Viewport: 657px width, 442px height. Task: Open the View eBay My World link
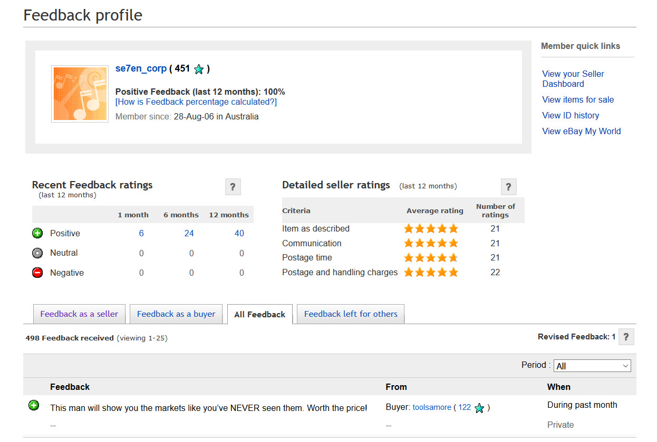[582, 131]
